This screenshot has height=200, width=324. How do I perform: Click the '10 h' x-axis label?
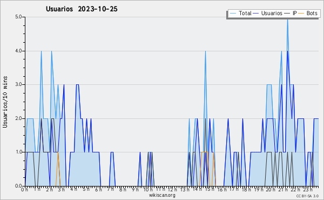148,189
